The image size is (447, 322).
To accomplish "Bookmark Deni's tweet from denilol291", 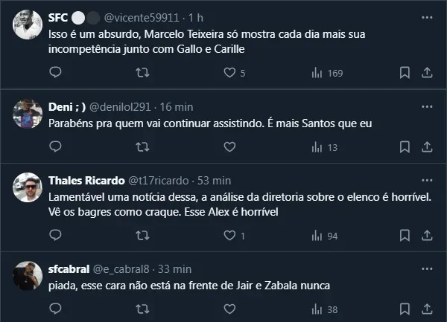I will point(405,146).
